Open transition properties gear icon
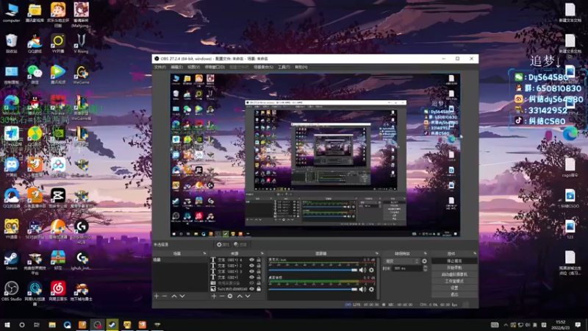The height and width of the screenshot is (331, 588). coord(424,261)
